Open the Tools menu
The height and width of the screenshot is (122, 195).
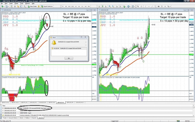pos(22,3)
